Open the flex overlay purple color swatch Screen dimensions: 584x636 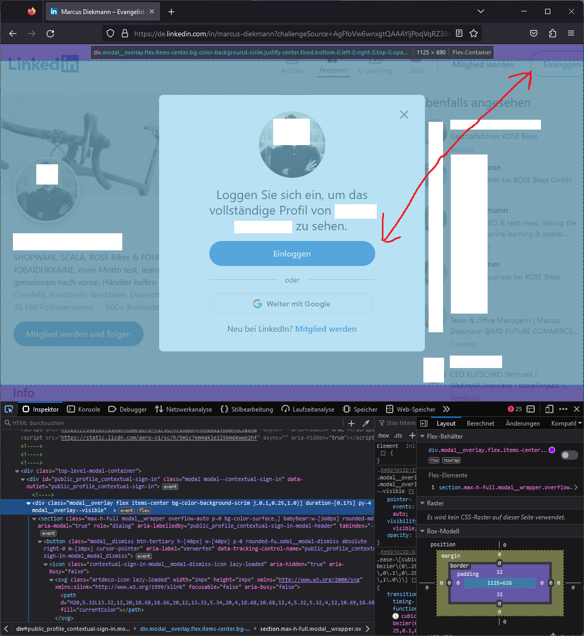(x=552, y=450)
